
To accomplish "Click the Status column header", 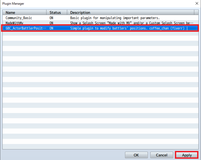I will click(57, 13).
